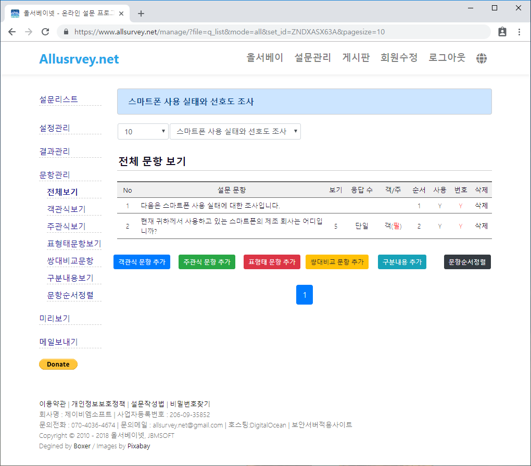531x466 pixels.
Task: Click the browser back arrow
Action: click(12, 32)
